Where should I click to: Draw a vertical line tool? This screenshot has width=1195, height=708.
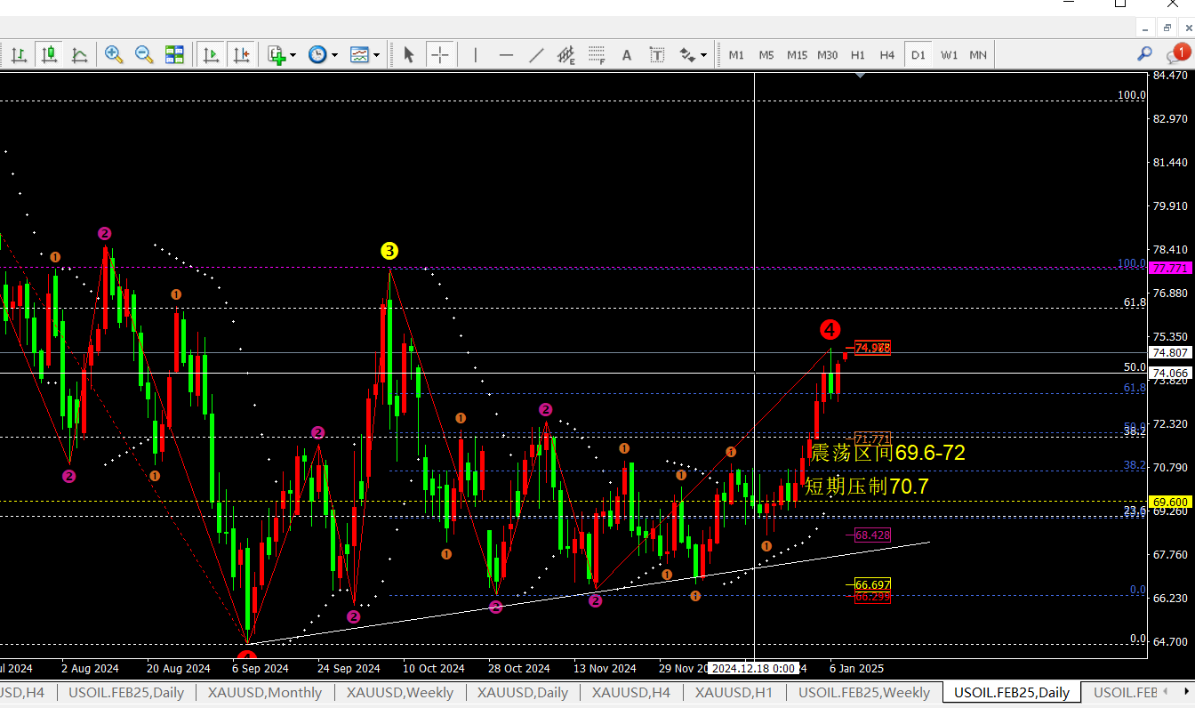(x=476, y=55)
